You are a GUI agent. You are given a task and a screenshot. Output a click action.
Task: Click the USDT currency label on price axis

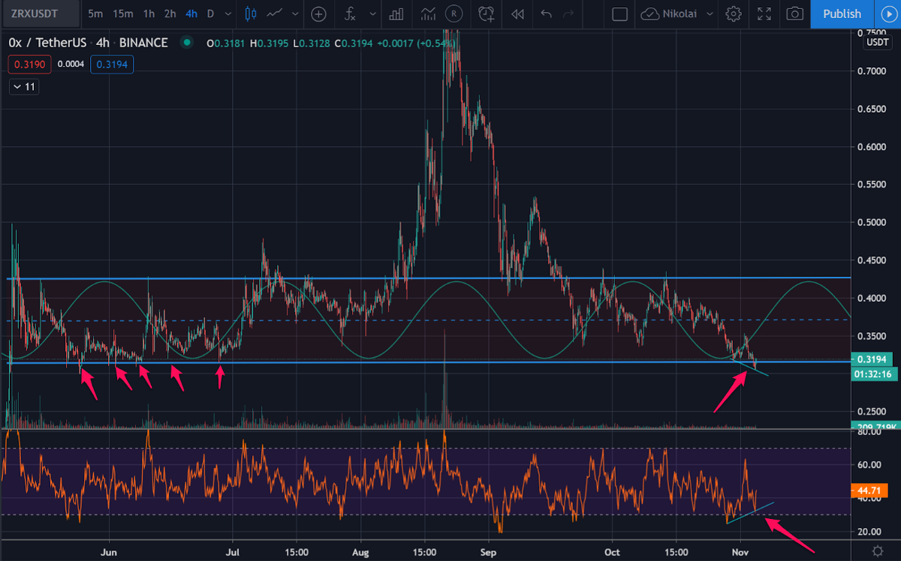click(x=877, y=43)
